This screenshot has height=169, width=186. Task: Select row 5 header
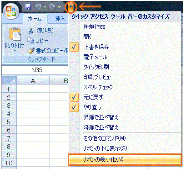[9, 122]
